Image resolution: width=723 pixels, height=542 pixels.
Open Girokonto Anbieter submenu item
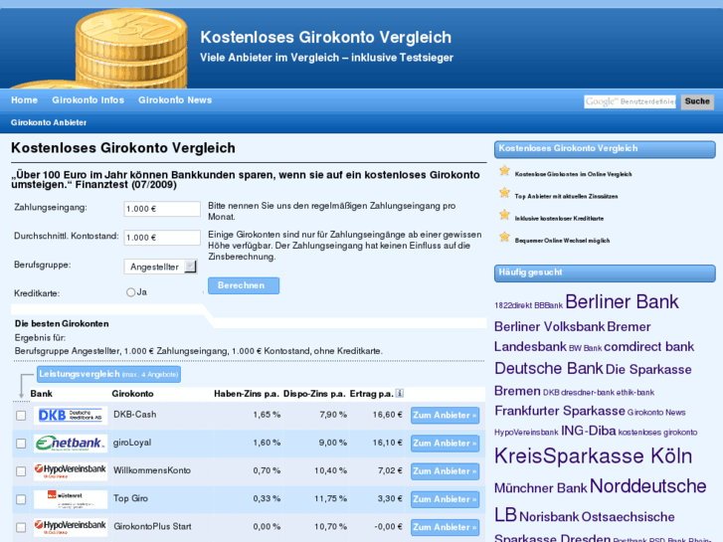point(49,122)
